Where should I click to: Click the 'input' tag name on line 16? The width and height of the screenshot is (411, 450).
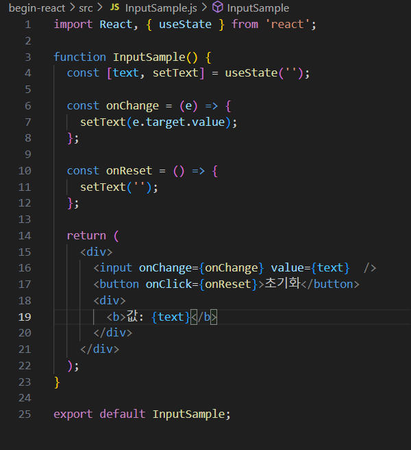tap(116, 268)
